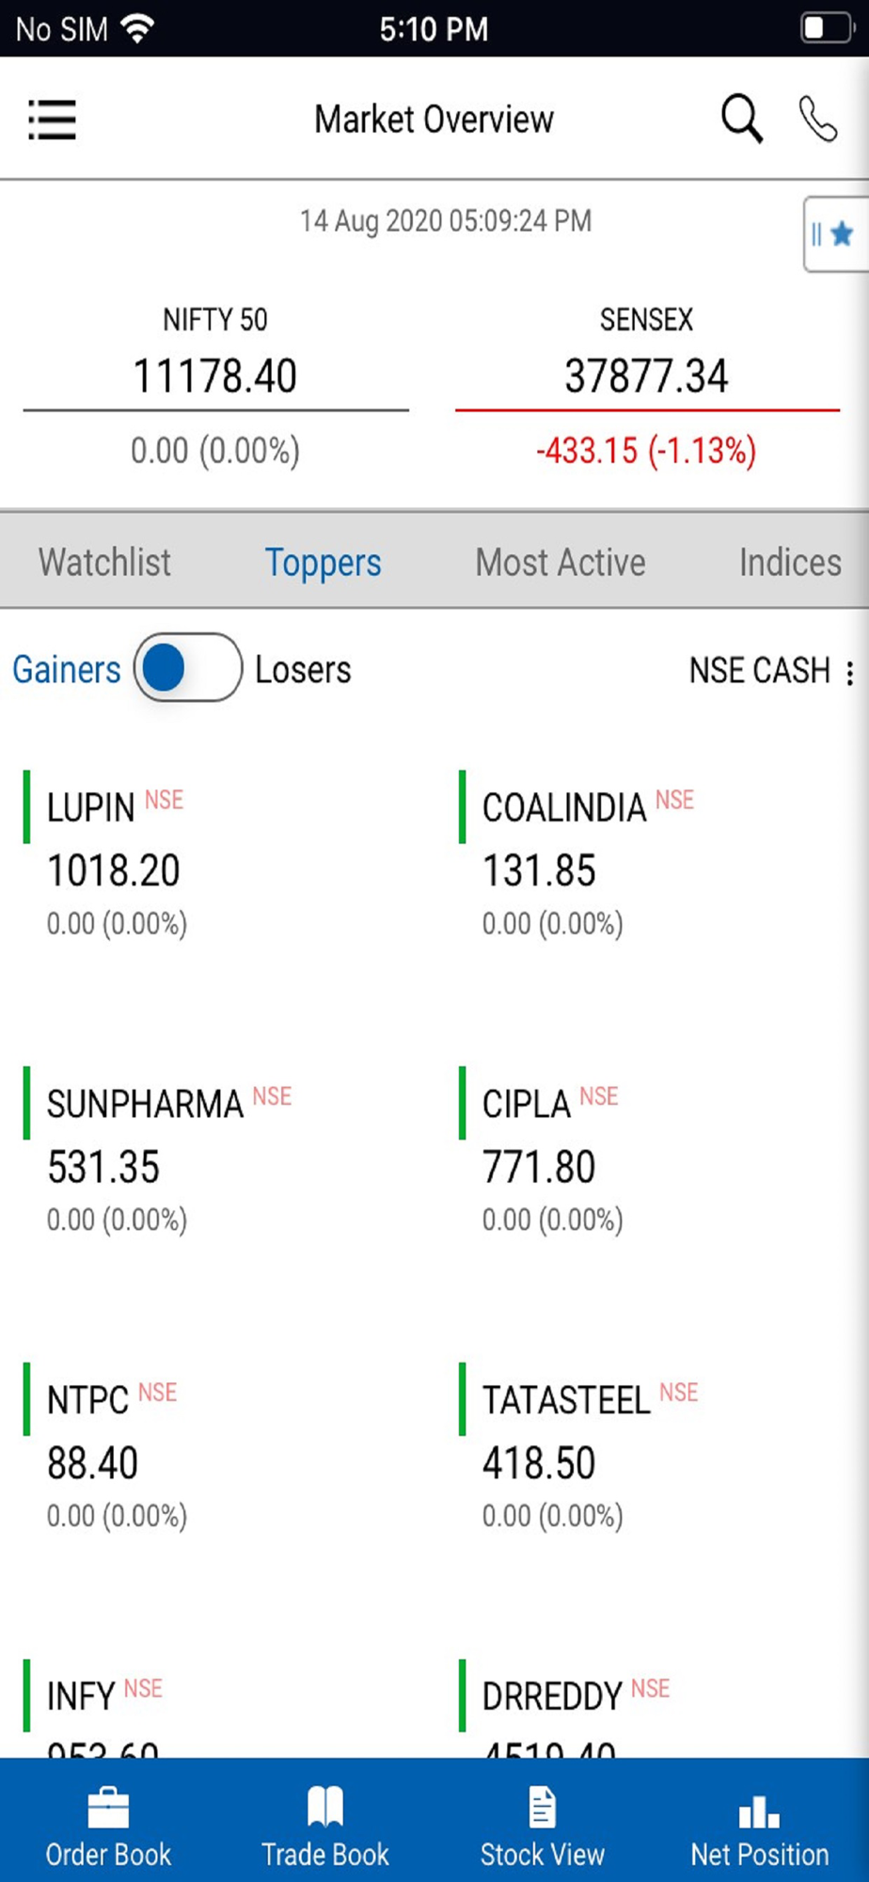Open the starred favorites side tab
This screenshot has height=1882, width=869.
tap(835, 234)
